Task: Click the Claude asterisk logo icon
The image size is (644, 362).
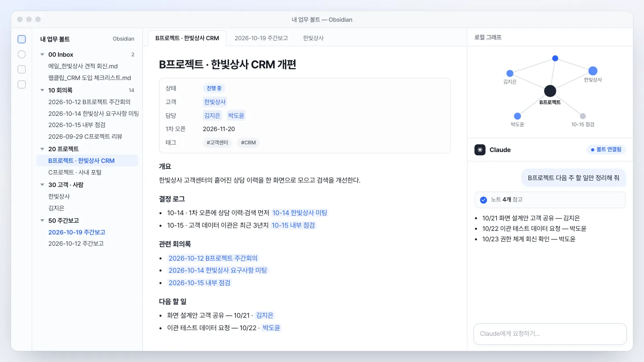Action: [480, 150]
